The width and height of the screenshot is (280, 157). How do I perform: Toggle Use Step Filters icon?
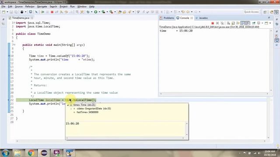pos(82,12)
